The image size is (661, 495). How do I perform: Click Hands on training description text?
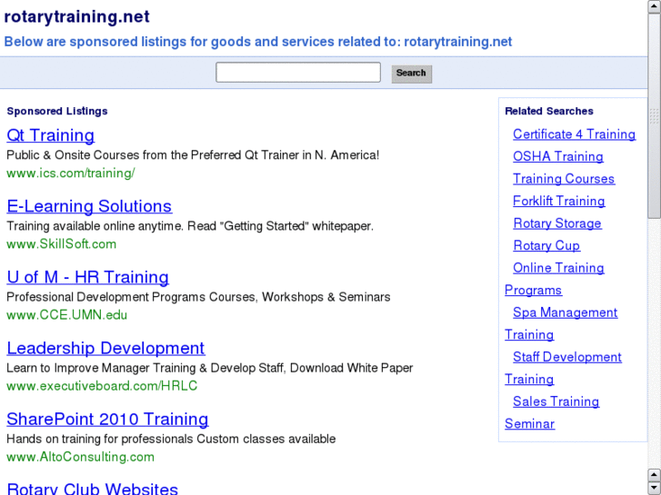tap(171, 440)
